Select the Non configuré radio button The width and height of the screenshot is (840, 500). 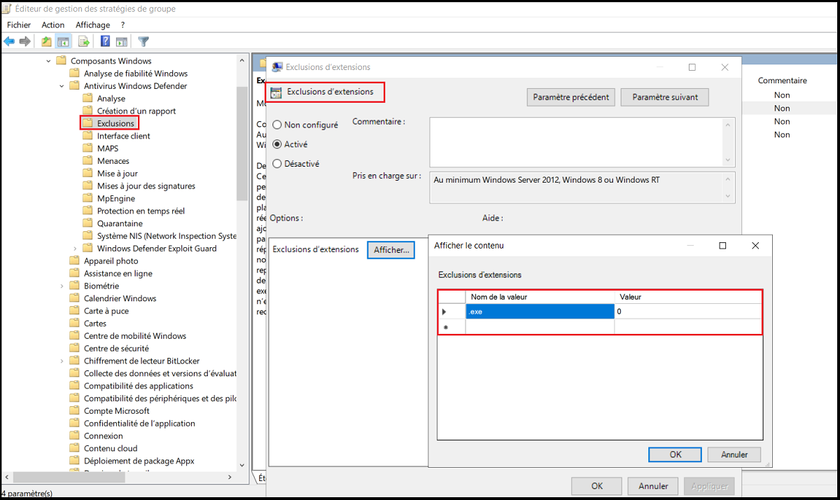[278, 125]
